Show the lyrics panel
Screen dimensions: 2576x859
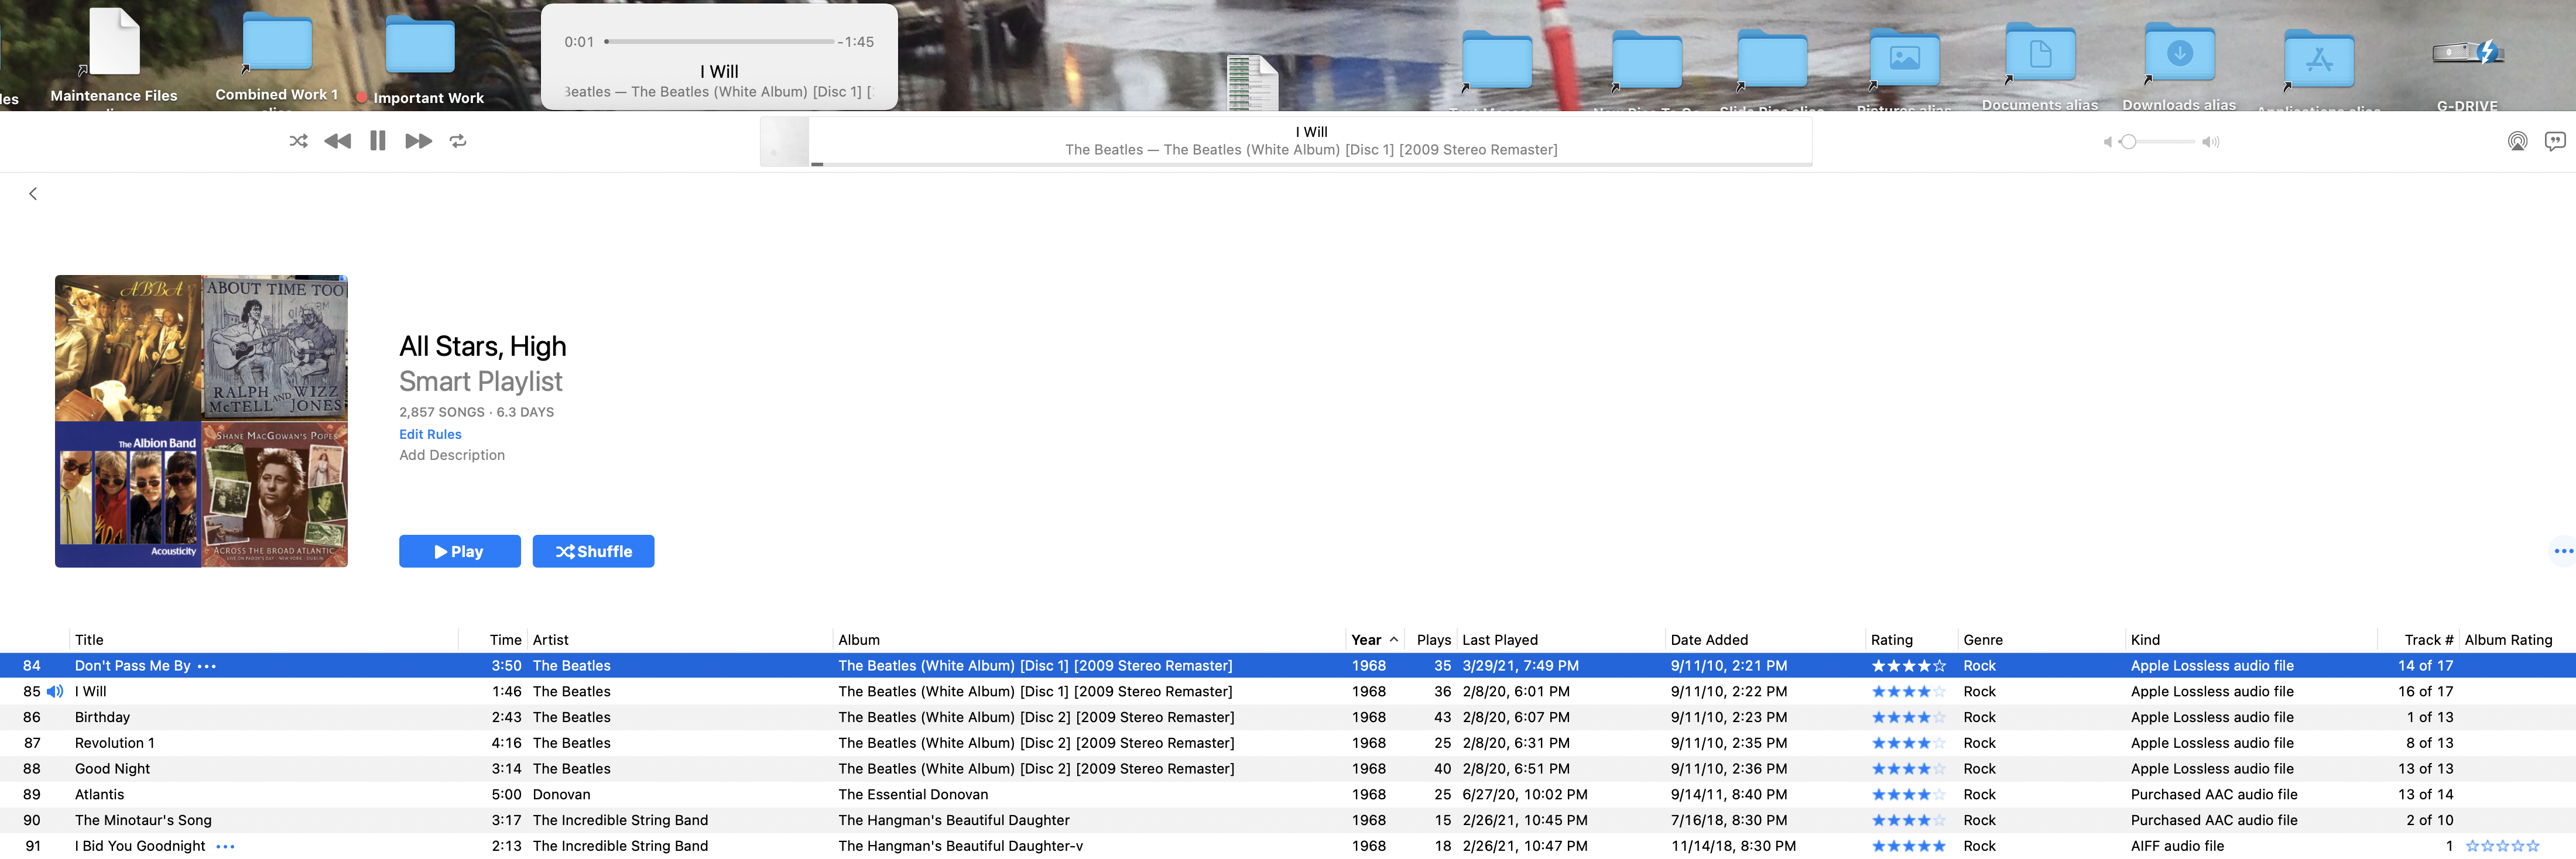[2555, 141]
